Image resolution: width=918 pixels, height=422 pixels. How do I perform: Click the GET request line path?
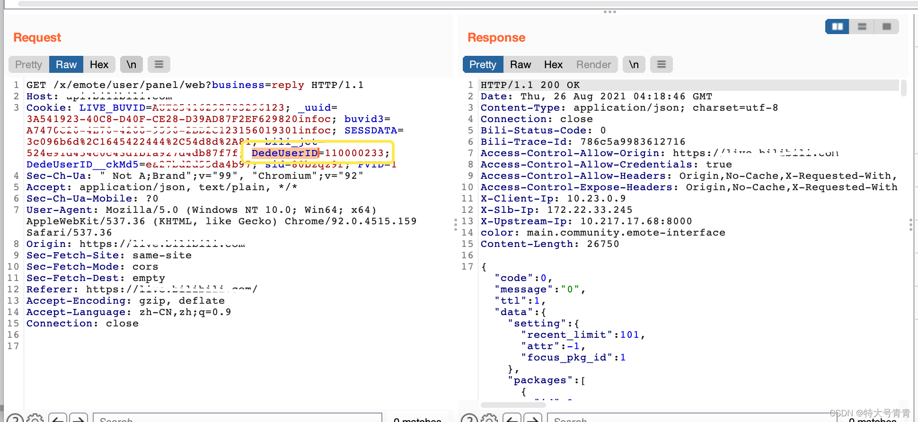click(x=179, y=85)
